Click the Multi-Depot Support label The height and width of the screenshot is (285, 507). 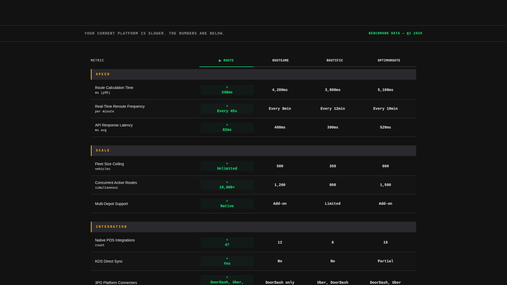[111, 204]
